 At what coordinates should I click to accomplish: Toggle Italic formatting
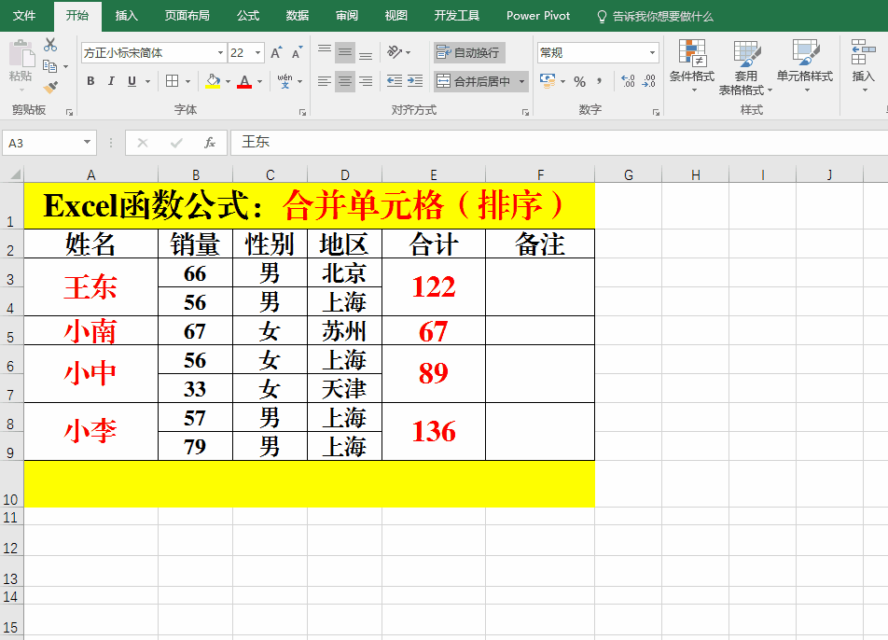(x=111, y=82)
